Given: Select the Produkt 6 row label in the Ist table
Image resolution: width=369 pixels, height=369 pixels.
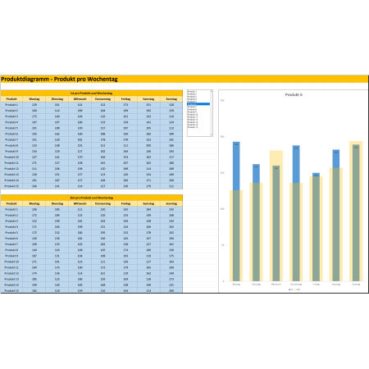Looking at the screenshot, I should click(11, 134).
